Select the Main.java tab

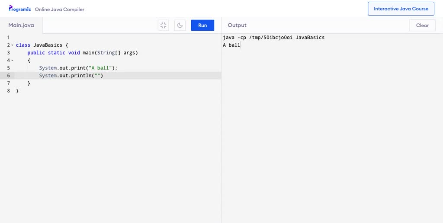[21, 25]
